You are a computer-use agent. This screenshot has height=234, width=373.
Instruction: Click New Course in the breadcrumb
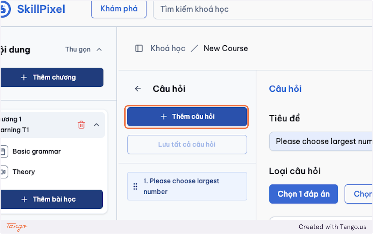pos(226,48)
